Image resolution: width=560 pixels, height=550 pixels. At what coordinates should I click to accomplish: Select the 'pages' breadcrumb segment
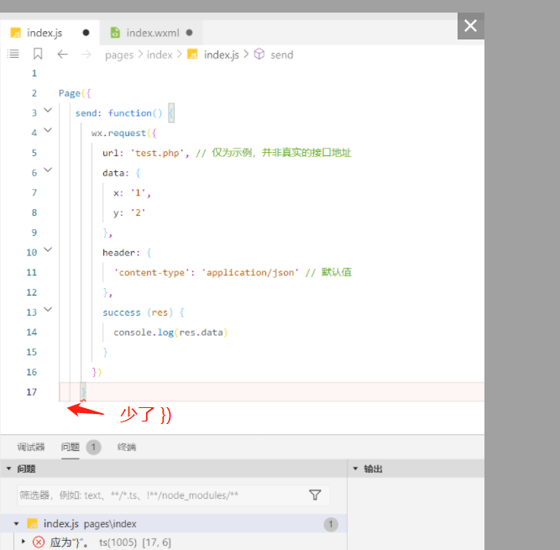[x=119, y=55]
